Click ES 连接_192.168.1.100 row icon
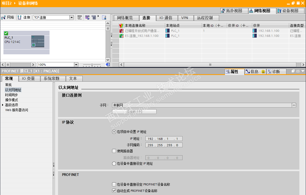Image resolution: width=306 pixels, height=195 pixels. point(121,36)
